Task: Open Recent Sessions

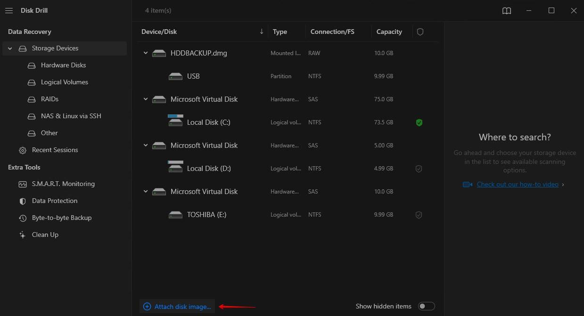Action: 55,150
